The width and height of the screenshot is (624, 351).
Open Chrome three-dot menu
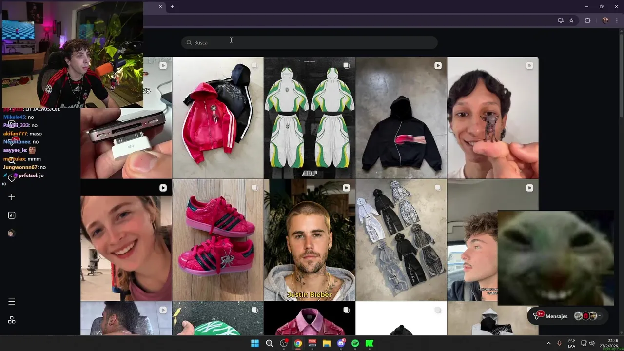(x=617, y=20)
